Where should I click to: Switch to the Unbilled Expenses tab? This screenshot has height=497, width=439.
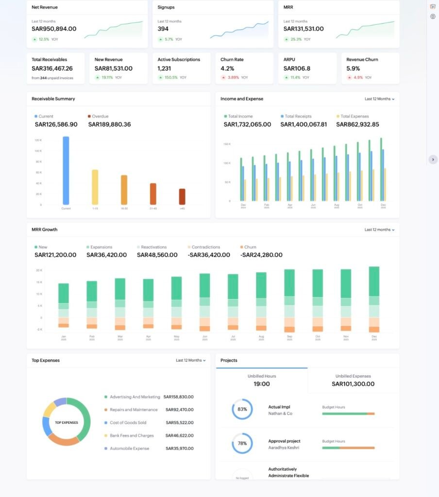pos(353,380)
